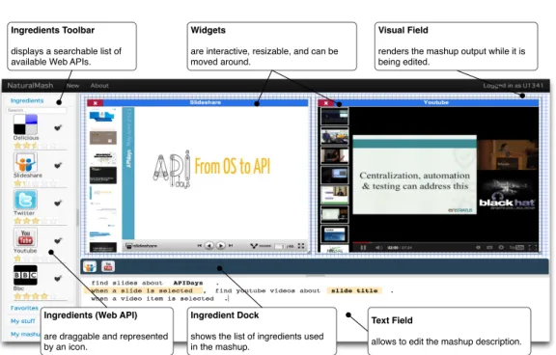Click the share icon in Slideshare player
Screen dimensions: 556x355
tap(254, 246)
